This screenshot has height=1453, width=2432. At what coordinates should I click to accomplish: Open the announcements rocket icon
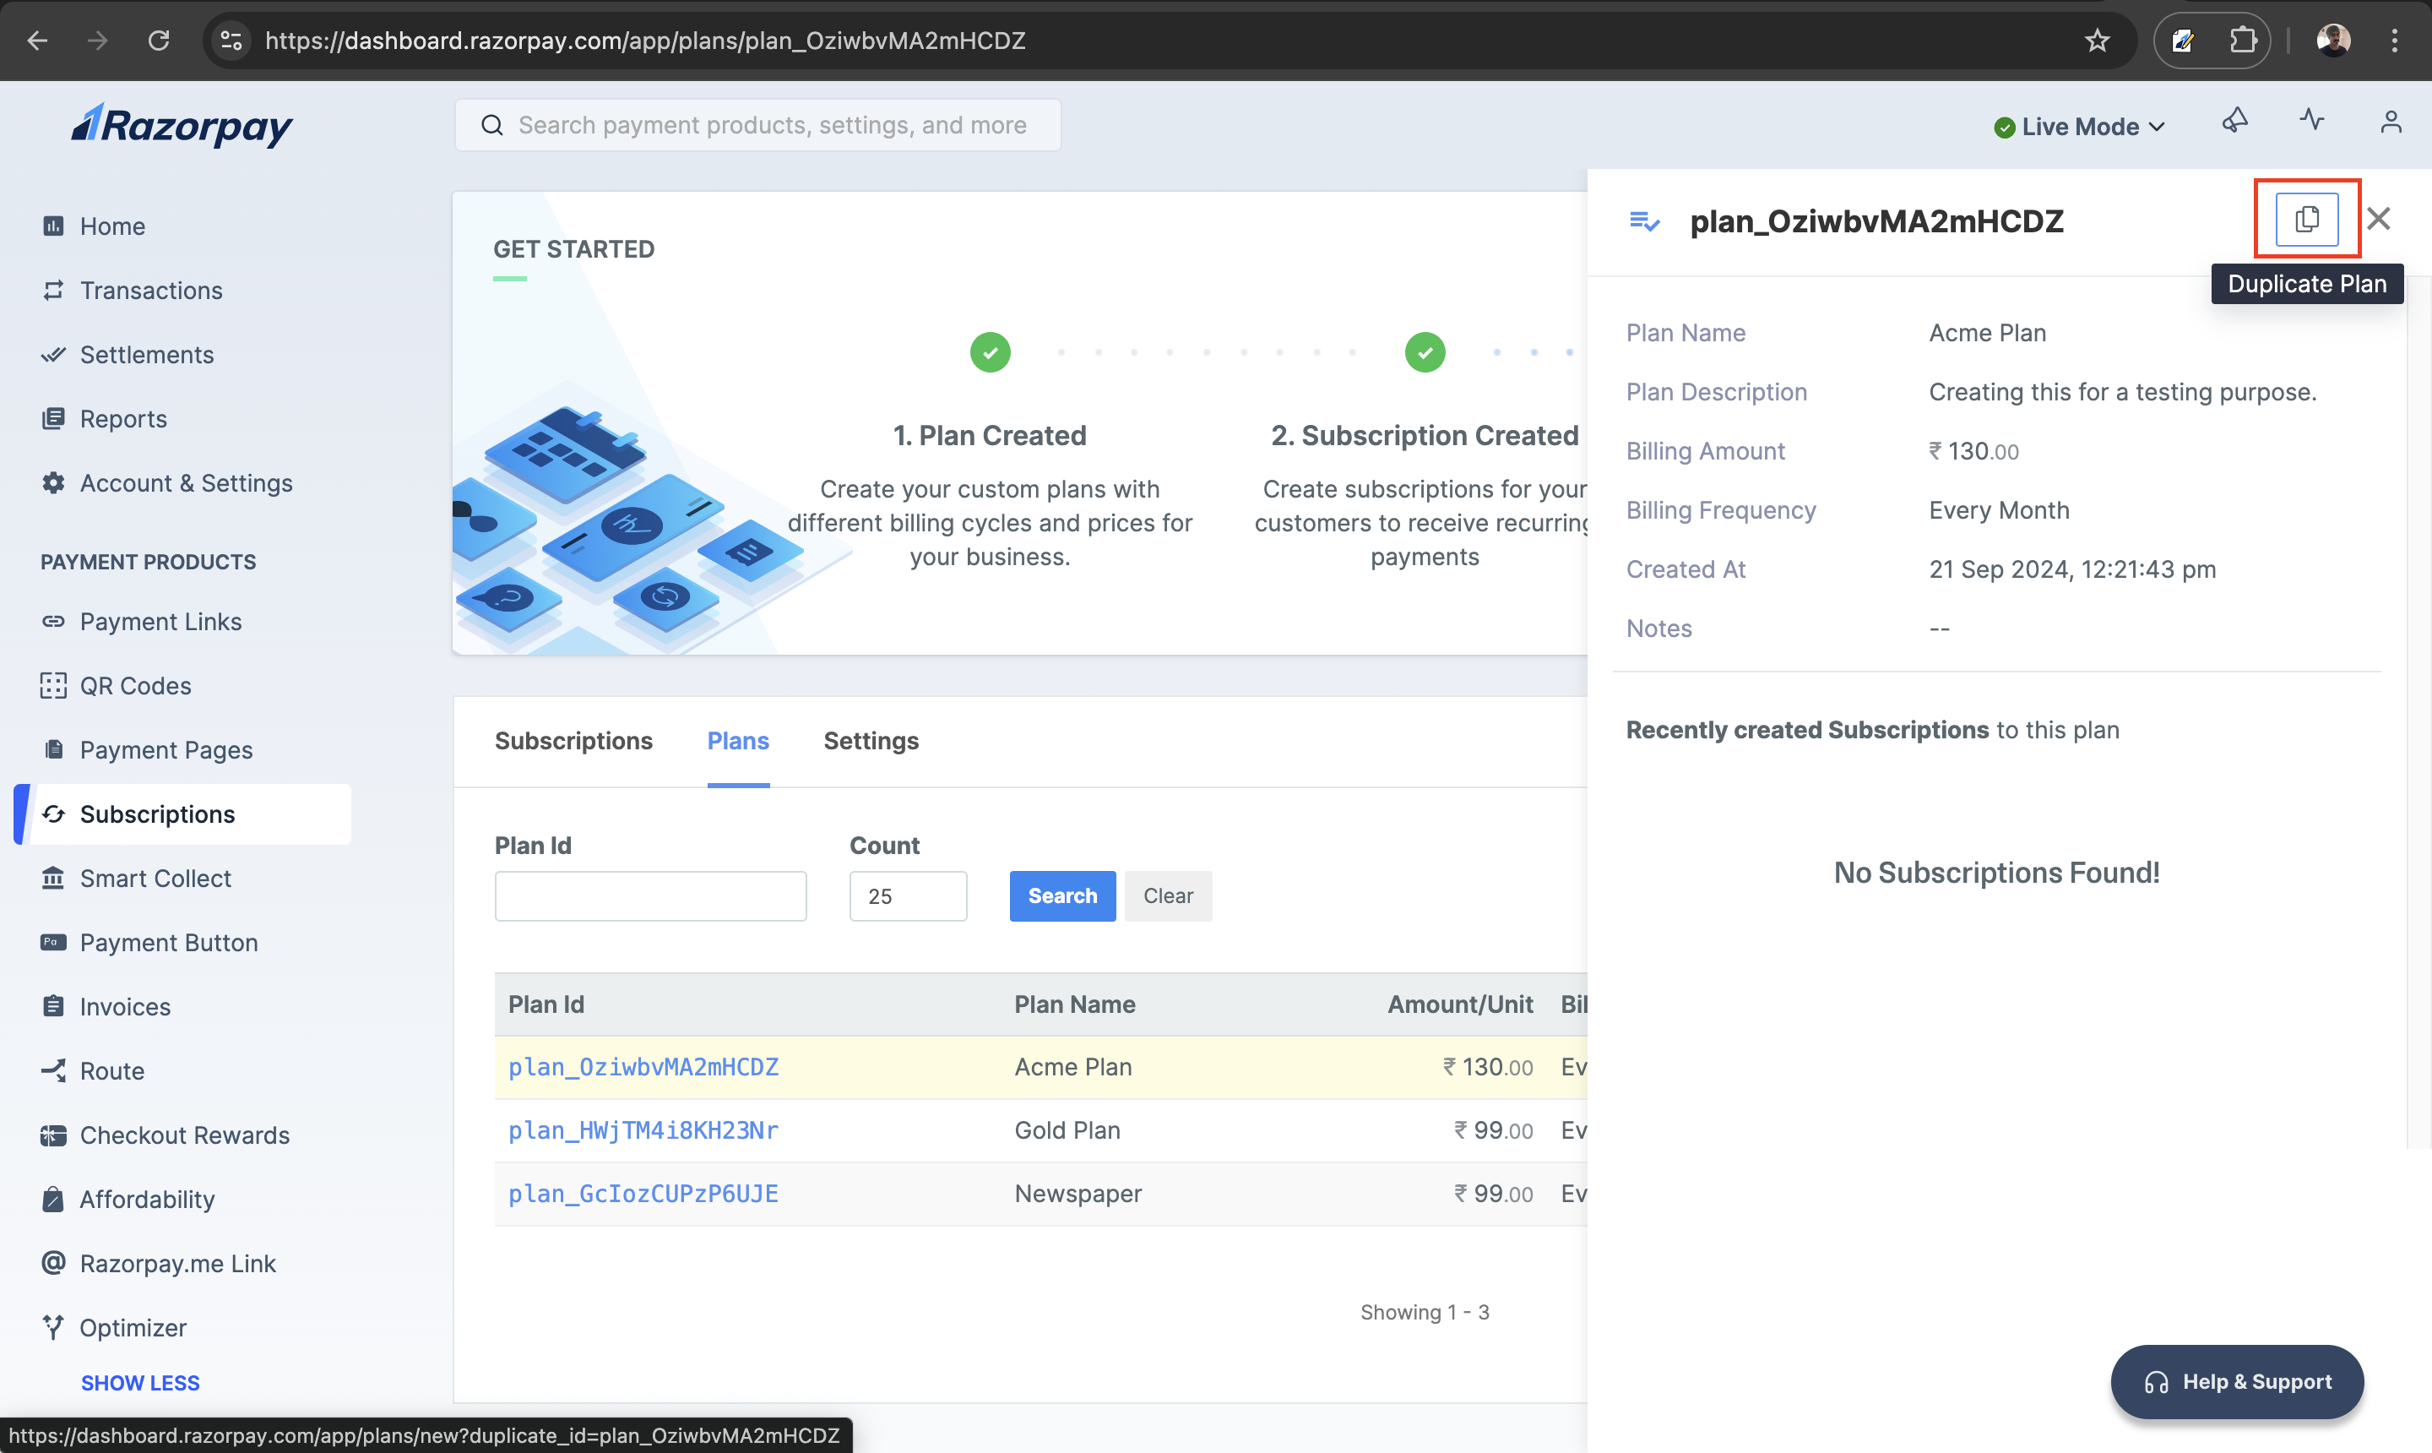coord(2235,121)
